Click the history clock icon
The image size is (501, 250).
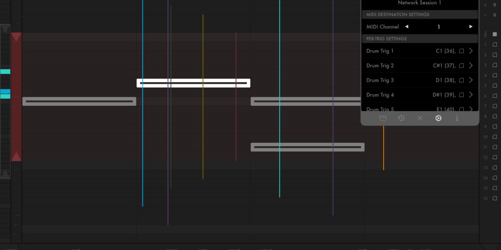[401, 118]
